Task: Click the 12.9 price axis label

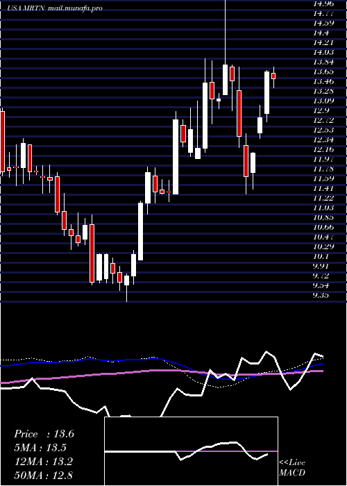Action: [x=321, y=110]
